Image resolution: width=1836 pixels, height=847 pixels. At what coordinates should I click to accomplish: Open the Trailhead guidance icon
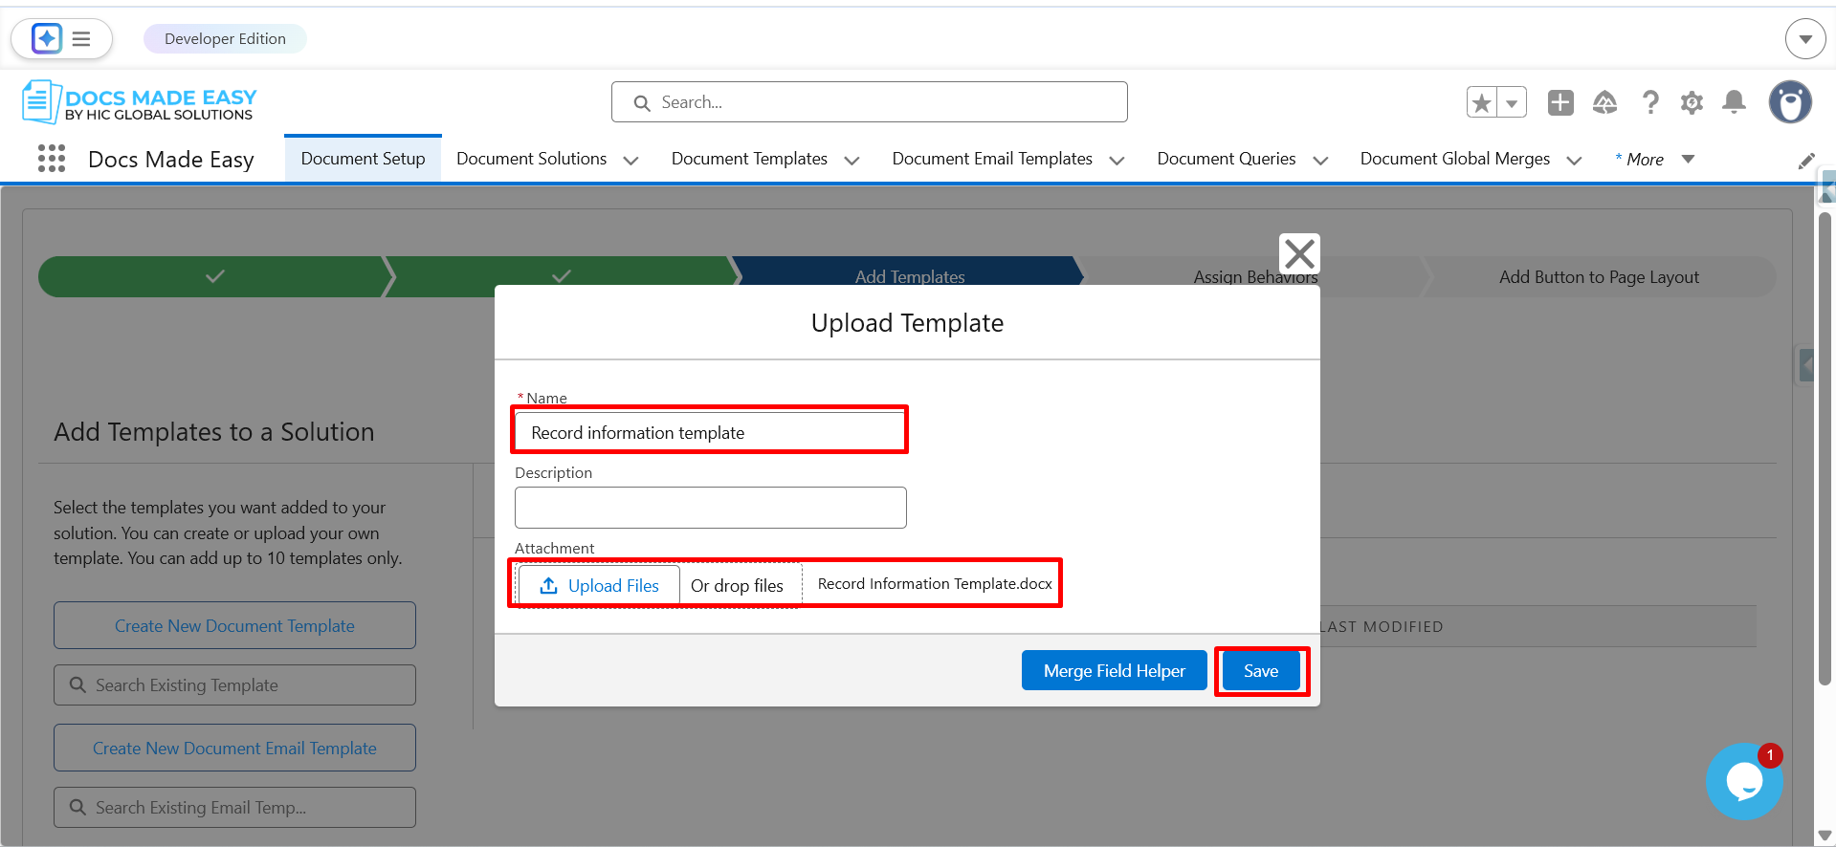pyautogui.click(x=1604, y=102)
